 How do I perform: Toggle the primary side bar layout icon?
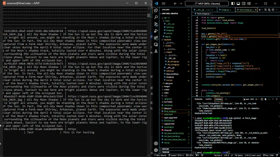click(x=233, y=3)
